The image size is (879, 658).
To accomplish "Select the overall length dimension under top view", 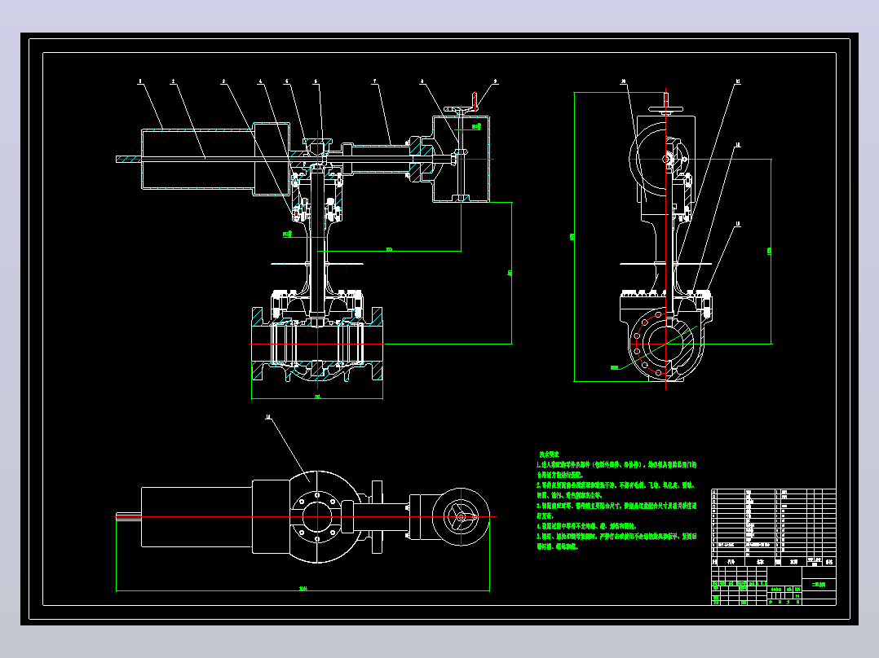I will 303,589.
